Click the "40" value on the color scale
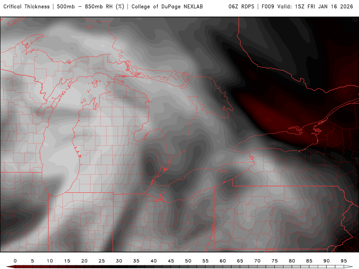This screenshot has height=269, width=359. pos(153,261)
